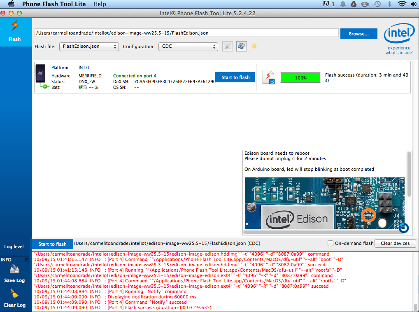419x312 pixels.
Task: Open the Wi-Fi menu
Action: point(402,4)
